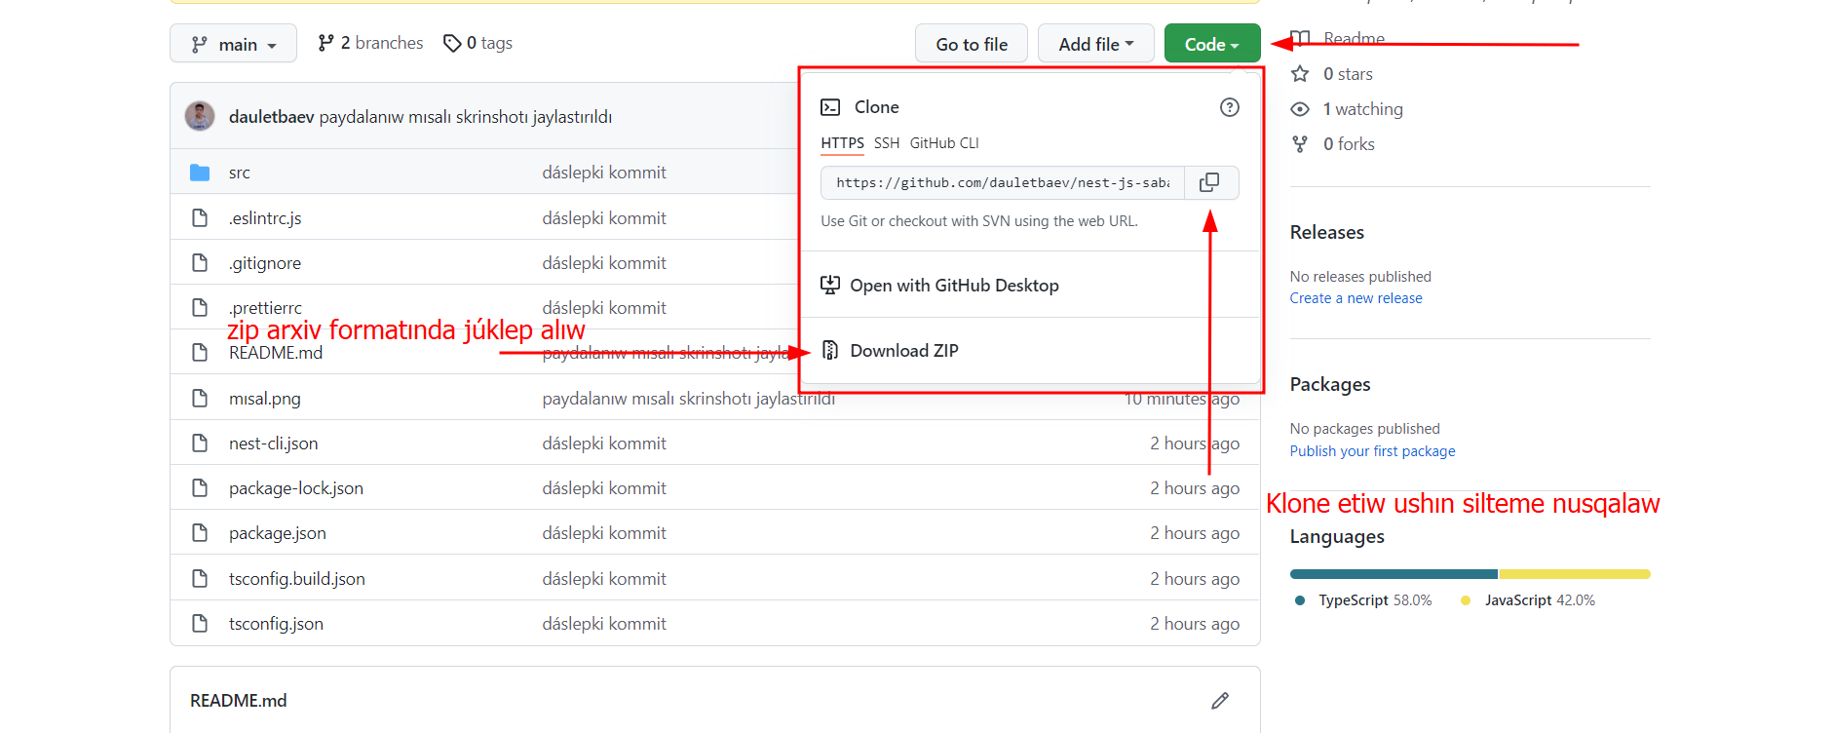Viewport: 1833px width, 733px height.
Task: Open the mısal.png file
Action: click(x=265, y=399)
